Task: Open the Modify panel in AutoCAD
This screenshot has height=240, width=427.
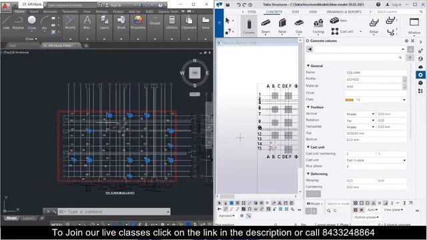Action: click(70, 23)
